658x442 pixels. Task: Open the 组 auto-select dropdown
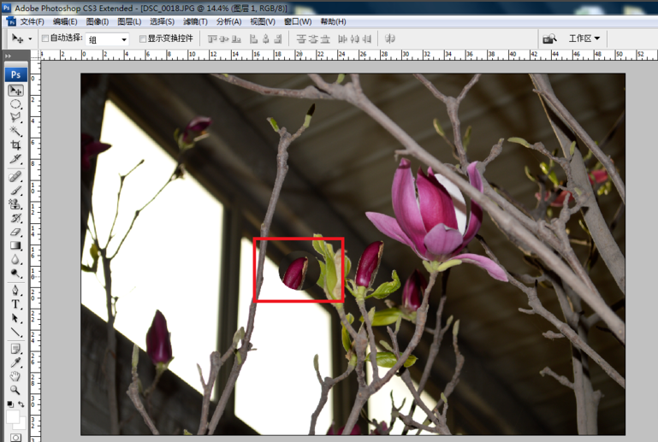tap(108, 39)
